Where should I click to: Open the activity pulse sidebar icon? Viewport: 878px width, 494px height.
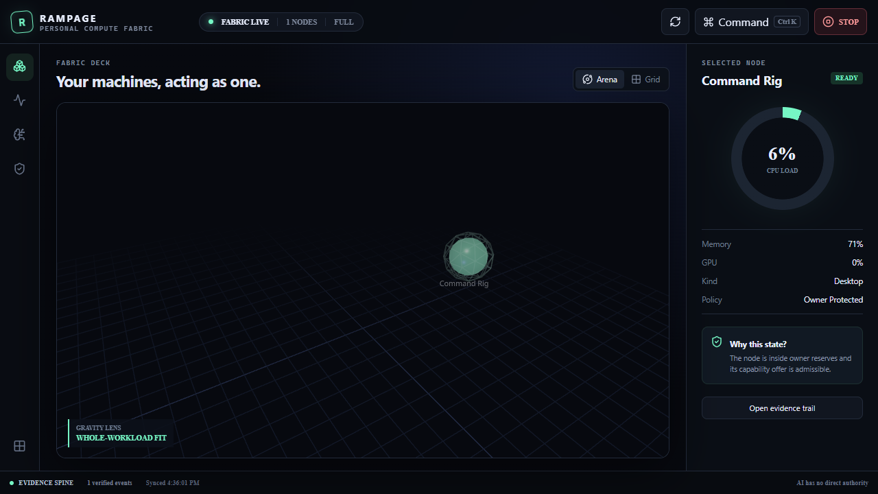coord(20,100)
